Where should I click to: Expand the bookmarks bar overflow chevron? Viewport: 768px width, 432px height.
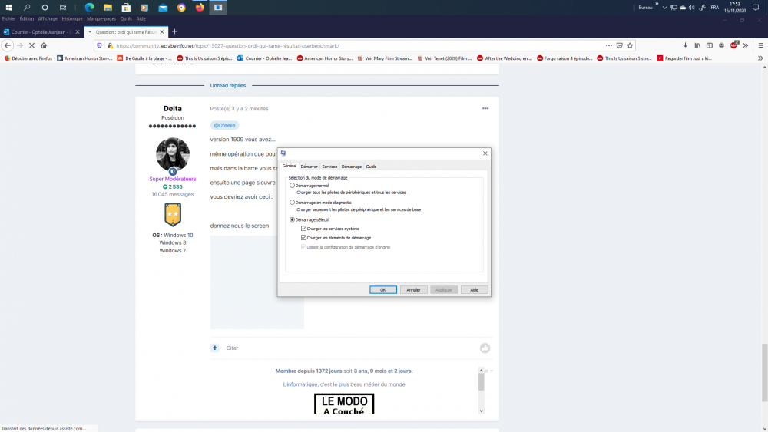(x=760, y=58)
